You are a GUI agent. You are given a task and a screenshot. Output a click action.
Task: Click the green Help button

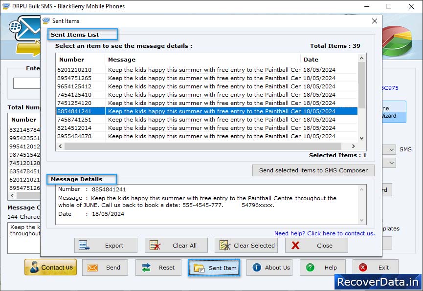[322, 268]
